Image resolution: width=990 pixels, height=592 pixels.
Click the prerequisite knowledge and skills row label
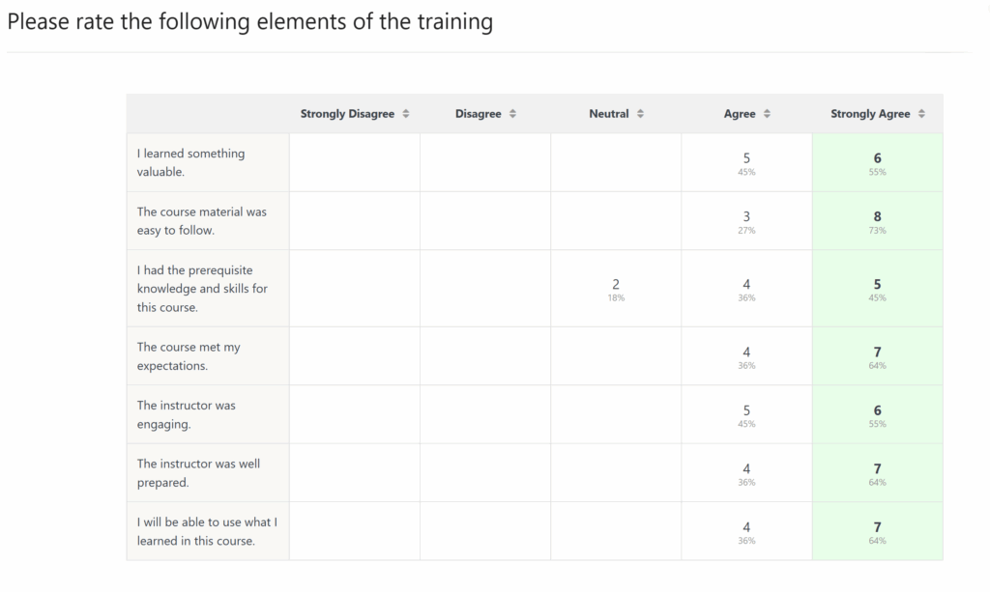[201, 289]
